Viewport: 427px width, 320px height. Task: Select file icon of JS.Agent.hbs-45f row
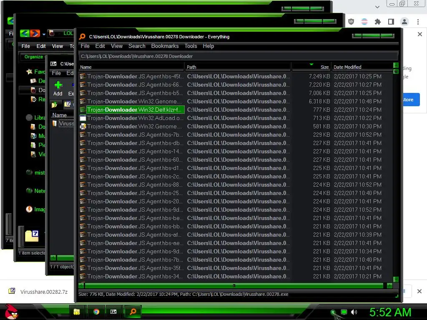(83, 77)
